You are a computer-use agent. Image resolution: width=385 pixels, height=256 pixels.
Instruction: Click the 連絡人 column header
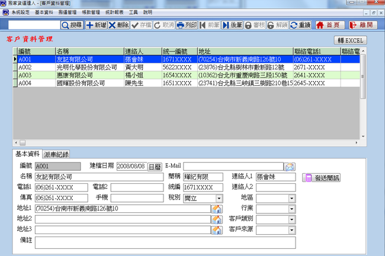[143, 51]
